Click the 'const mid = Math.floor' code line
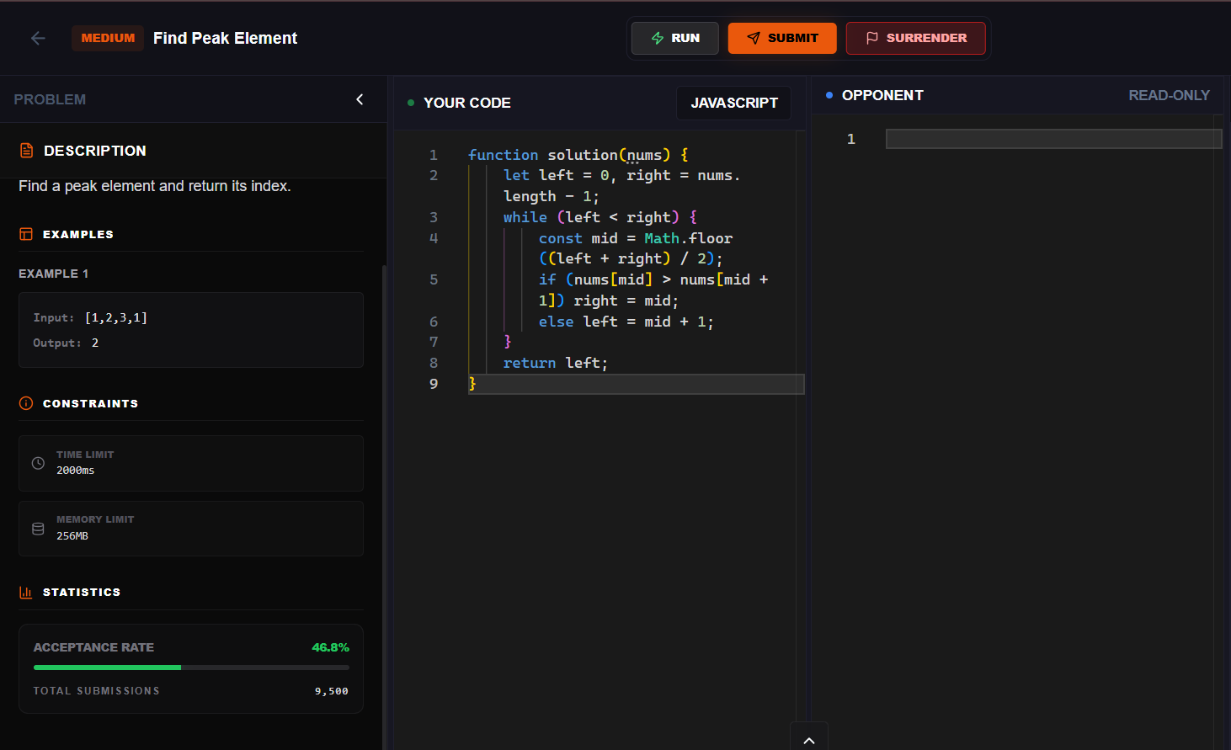Screen dimensions: 1231x750 pyautogui.click(x=636, y=238)
